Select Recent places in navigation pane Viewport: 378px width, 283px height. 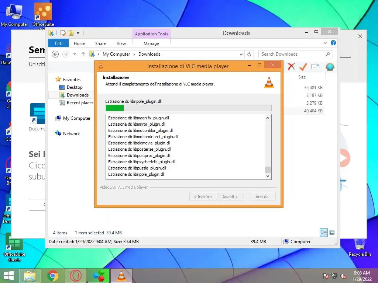point(80,103)
